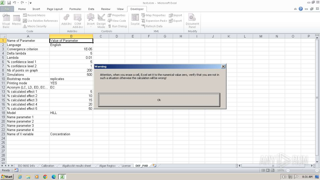
Task: Switch to the Page Layout tab
Action: [x=55, y=9]
